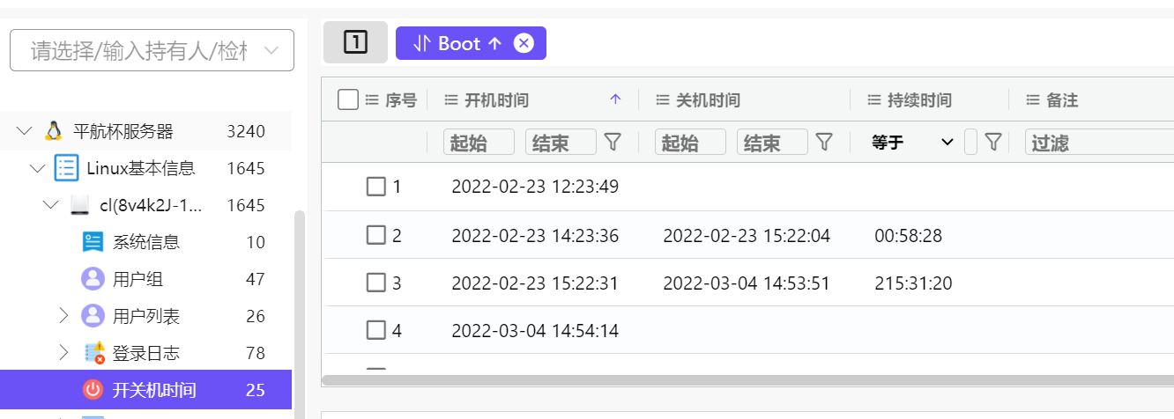Click the filter funnel for 开机时间 column
Screen dimensions: 1174x419
click(x=613, y=142)
